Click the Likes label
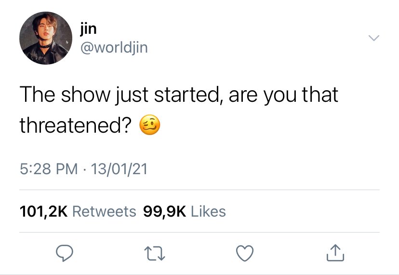The width and height of the screenshot is (399, 275). (x=208, y=211)
